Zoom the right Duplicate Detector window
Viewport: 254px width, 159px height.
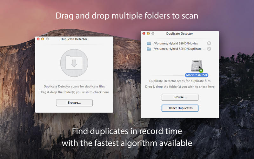point(153,33)
